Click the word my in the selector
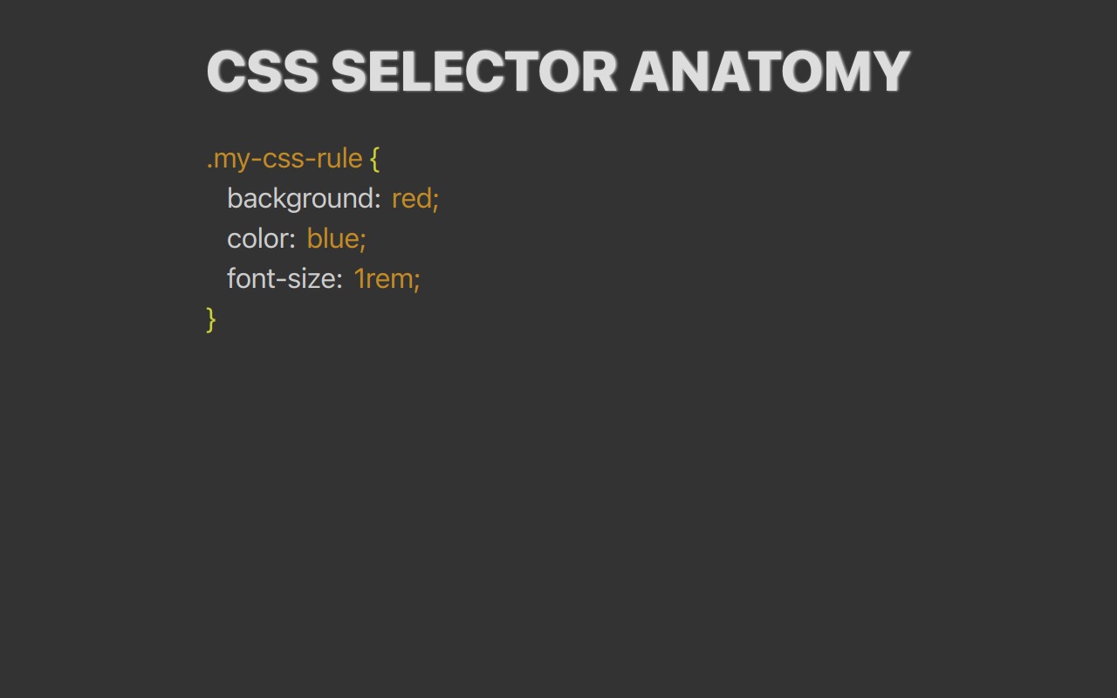Screen dimensions: 1117x698 click(x=231, y=161)
